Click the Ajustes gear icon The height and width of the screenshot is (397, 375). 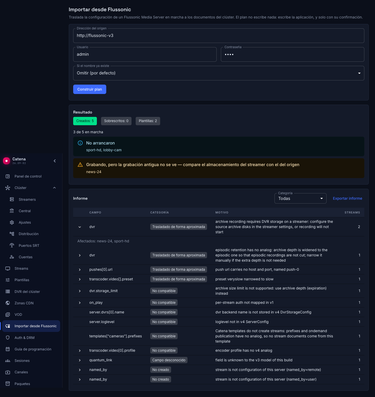pyautogui.click(x=12, y=222)
